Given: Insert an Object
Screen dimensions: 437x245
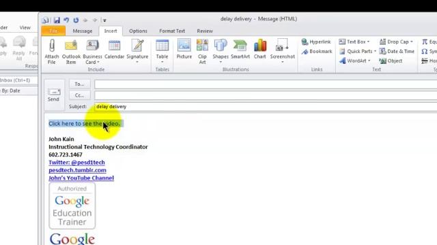Looking at the screenshot, I should [391, 61].
